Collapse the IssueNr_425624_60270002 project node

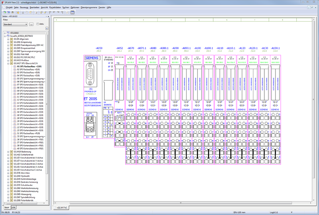coord(5,36)
